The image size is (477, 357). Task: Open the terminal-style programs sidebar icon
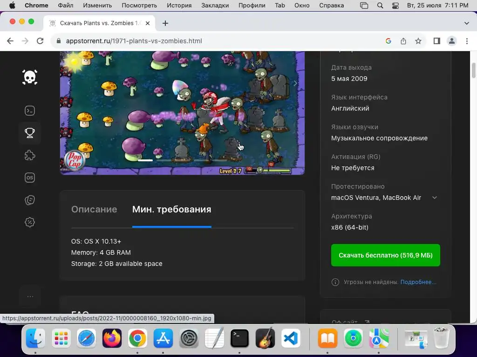tap(30, 111)
